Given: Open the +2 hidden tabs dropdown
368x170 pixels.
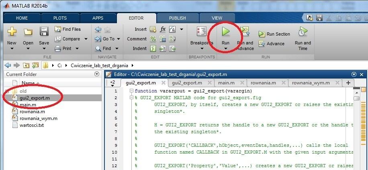Looking at the screenshot, I should tap(112, 83).
